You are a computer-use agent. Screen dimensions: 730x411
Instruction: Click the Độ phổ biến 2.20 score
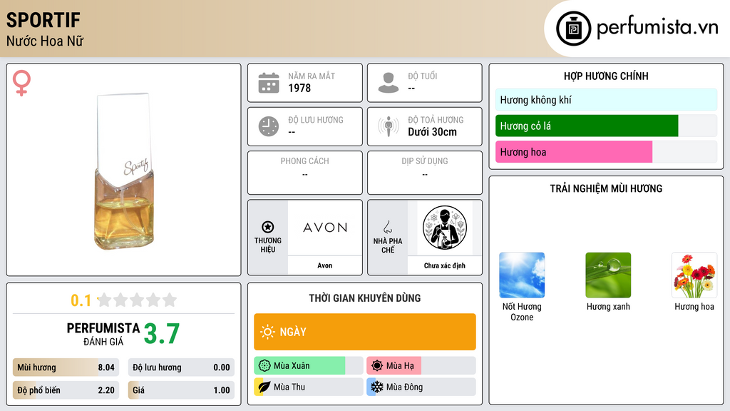pyautogui.click(x=66, y=390)
